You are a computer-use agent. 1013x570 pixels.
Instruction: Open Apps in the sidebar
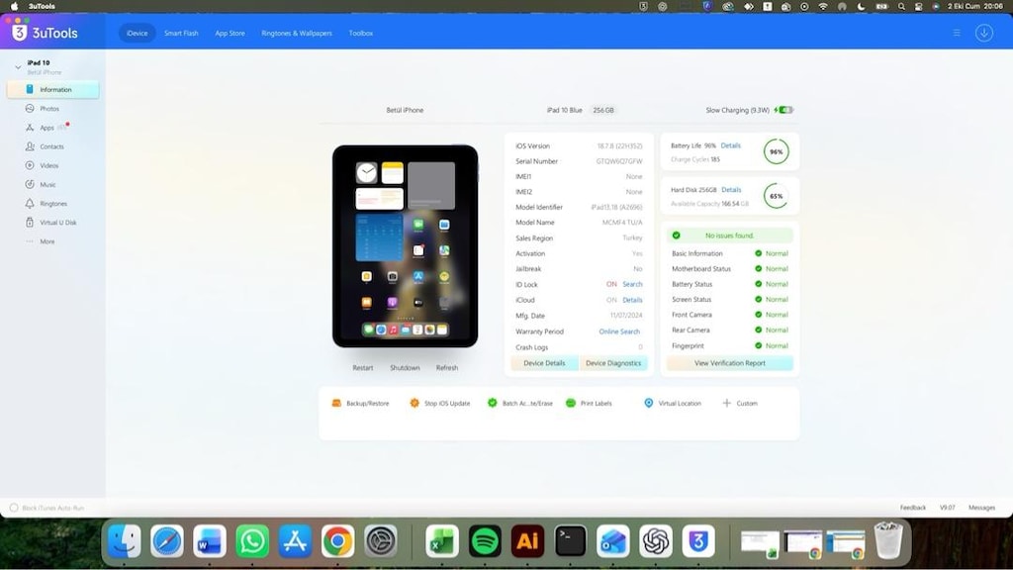coord(46,128)
